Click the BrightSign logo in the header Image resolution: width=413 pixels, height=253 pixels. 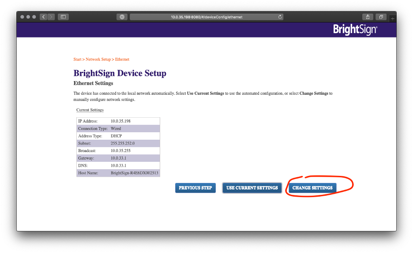coord(355,30)
